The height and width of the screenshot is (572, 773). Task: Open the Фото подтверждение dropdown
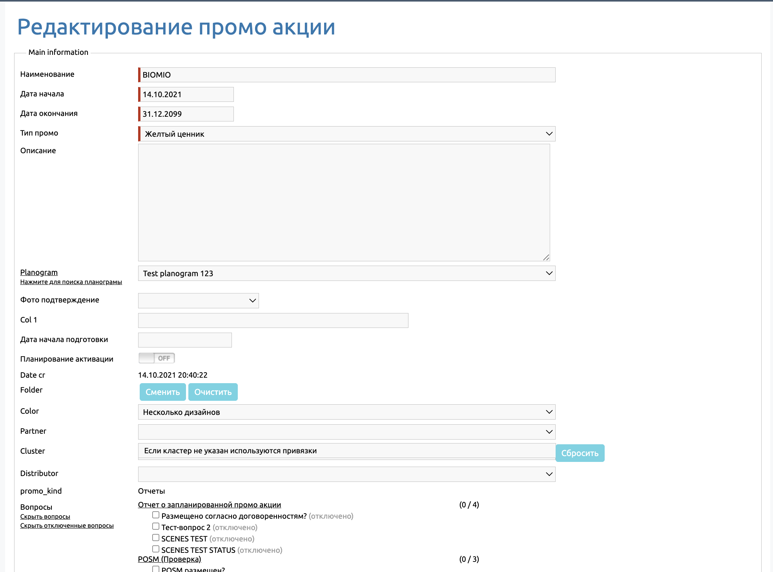(198, 301)
